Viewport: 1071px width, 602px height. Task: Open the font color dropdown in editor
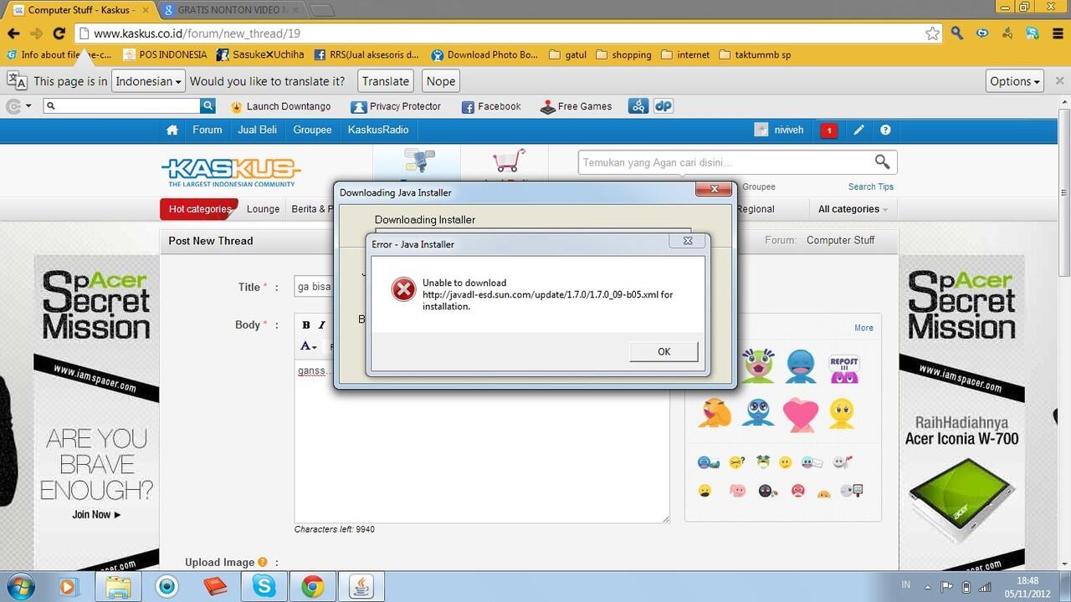pos(308,346)
